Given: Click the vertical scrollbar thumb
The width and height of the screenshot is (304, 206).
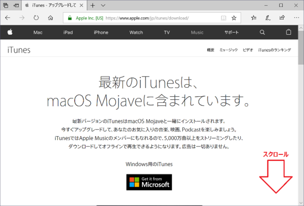Looking at the screenshot, I should click(301, 48).
